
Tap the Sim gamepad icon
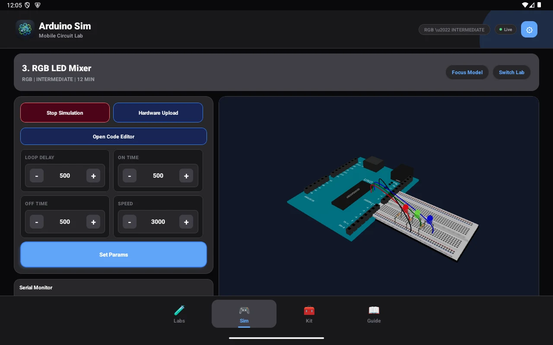244,310
